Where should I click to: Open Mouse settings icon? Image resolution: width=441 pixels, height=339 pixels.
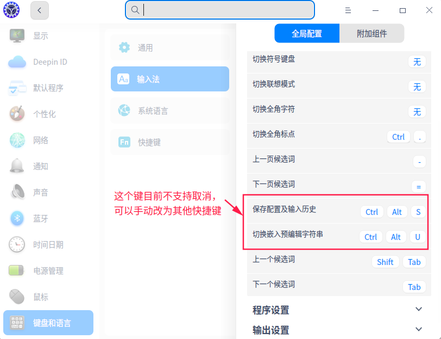coord(17,297)
